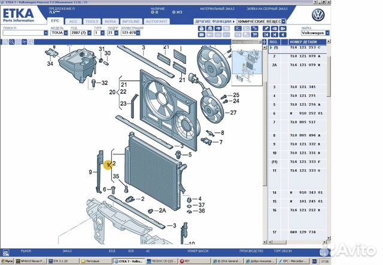Click Заявка на сборный заказ link
Image resolution: width=383 pixels, height=265 pixels.
267,9
